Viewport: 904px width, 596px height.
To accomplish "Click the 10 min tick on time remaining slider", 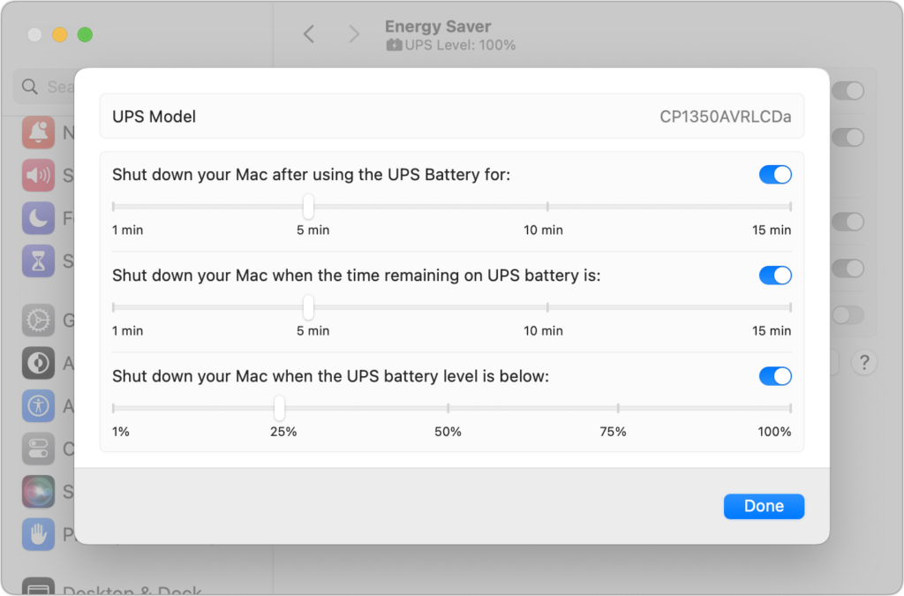I will tap(547, 307).
